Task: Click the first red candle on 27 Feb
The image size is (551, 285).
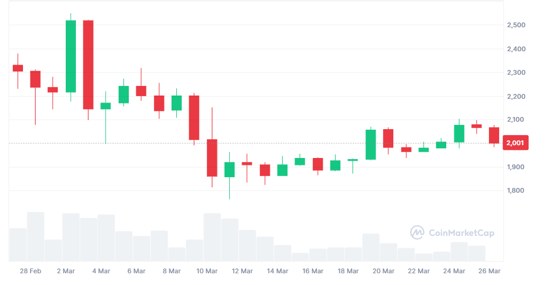Action: click(x=18, y=68)
